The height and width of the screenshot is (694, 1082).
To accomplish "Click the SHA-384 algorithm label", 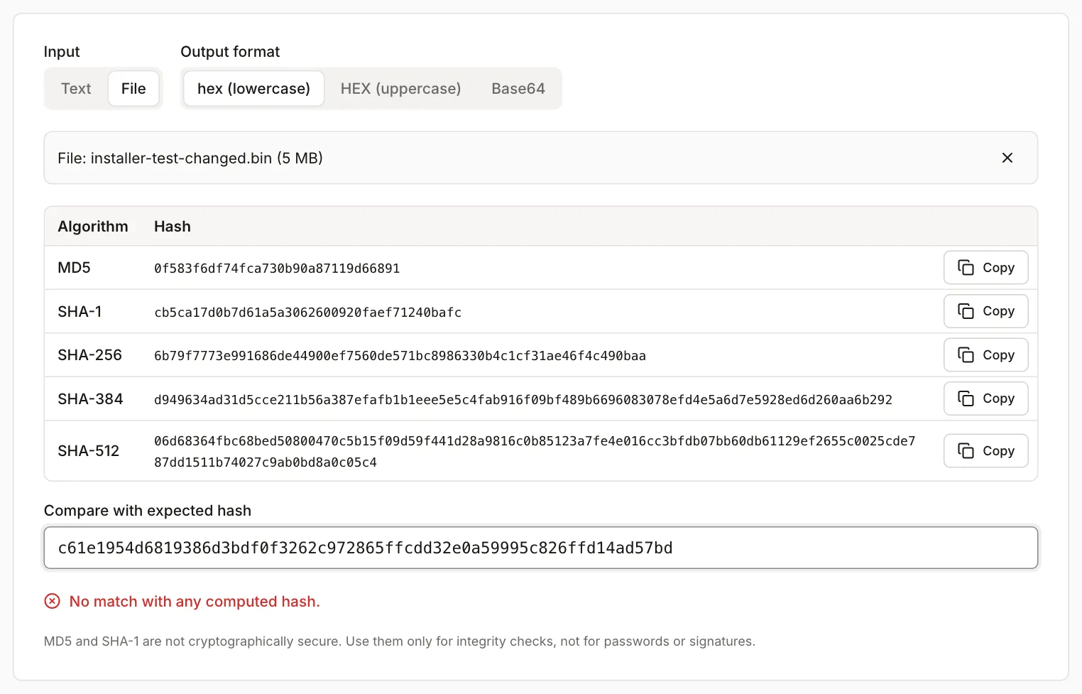I will coord(90,399).
